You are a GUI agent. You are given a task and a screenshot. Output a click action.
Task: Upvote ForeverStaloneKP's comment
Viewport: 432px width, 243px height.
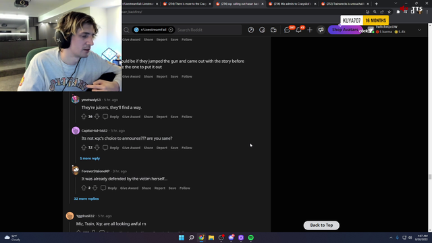coord(84,188)
